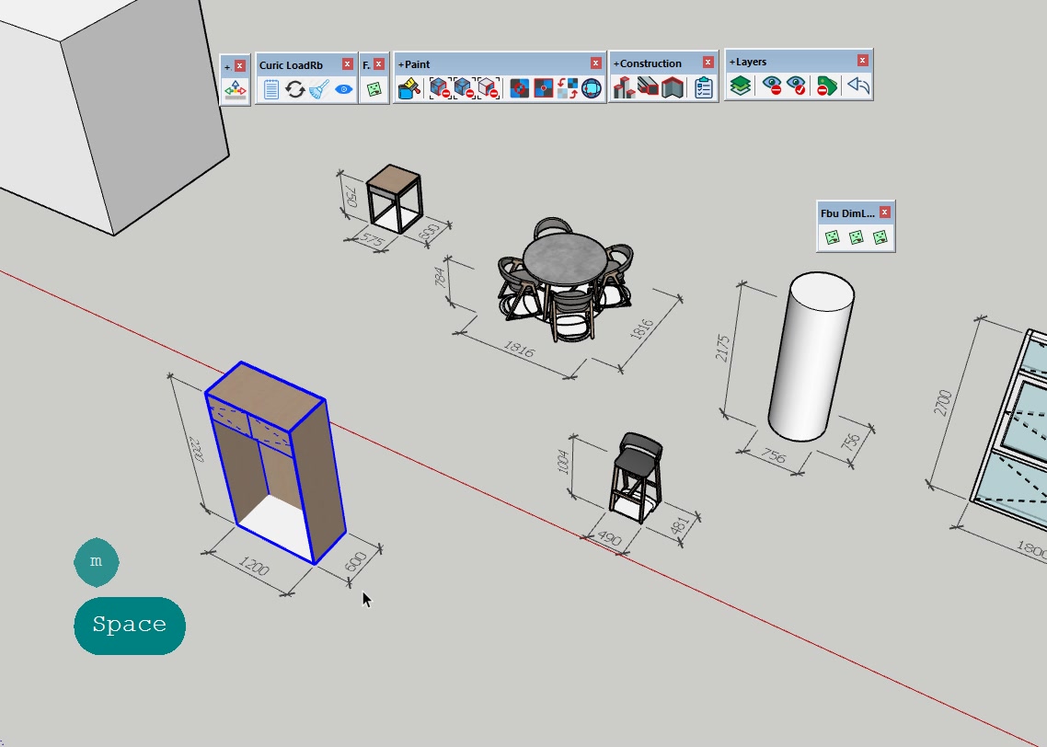Open the notepad icon in Curic LoadRb
1047x747 pixels.
pos(271,89)
